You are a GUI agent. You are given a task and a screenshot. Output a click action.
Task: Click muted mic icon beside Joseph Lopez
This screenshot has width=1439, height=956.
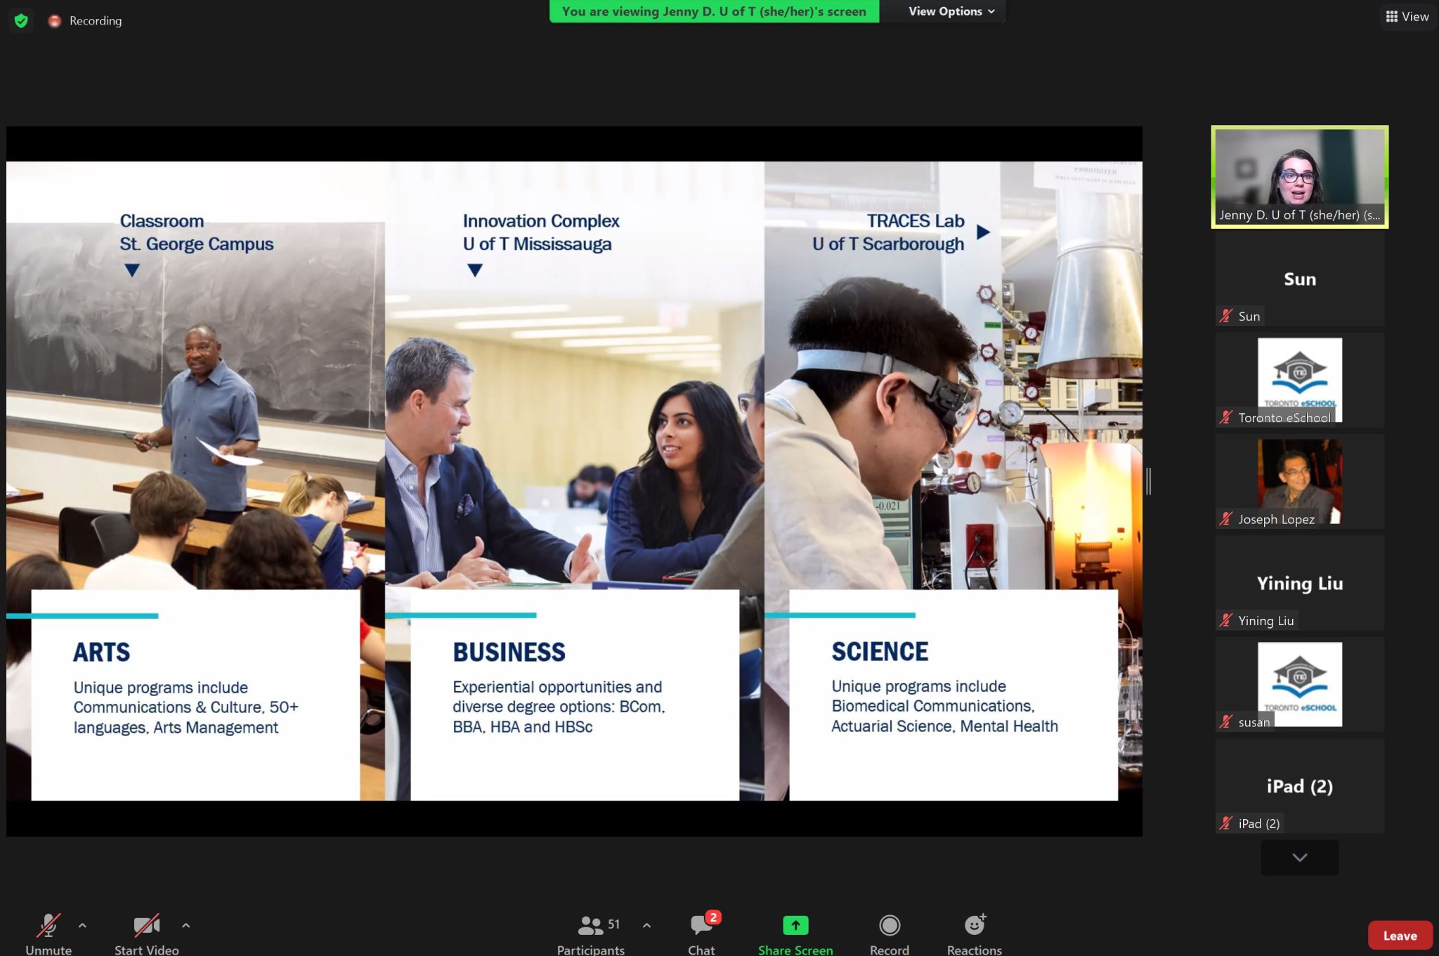(1226, 519)
